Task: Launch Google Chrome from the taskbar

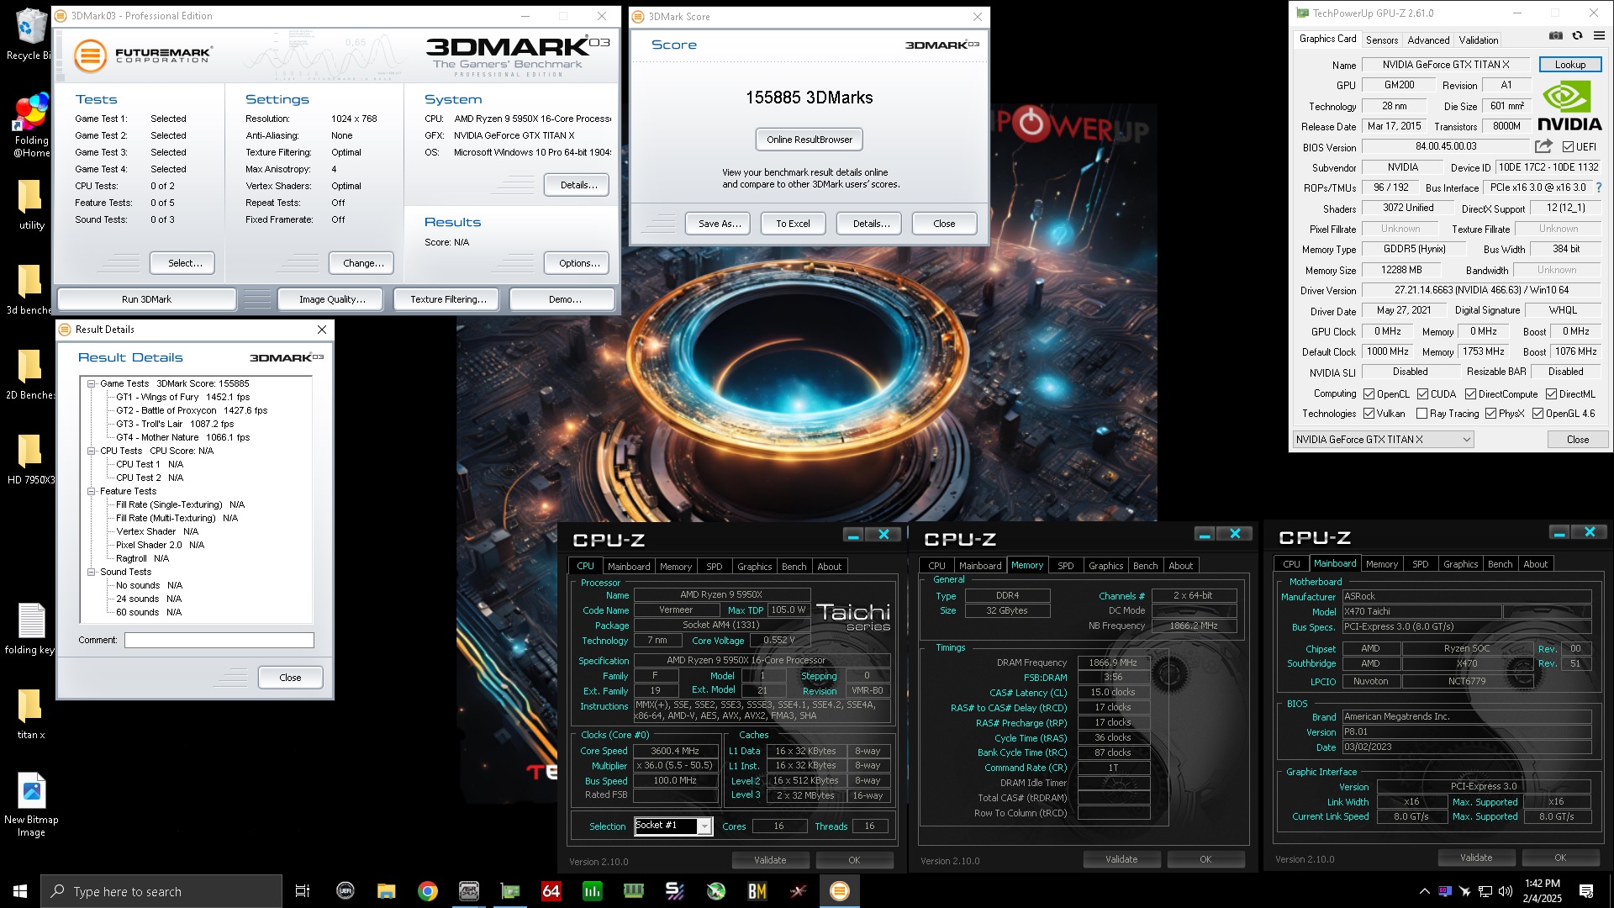Action: coord(427,891)
